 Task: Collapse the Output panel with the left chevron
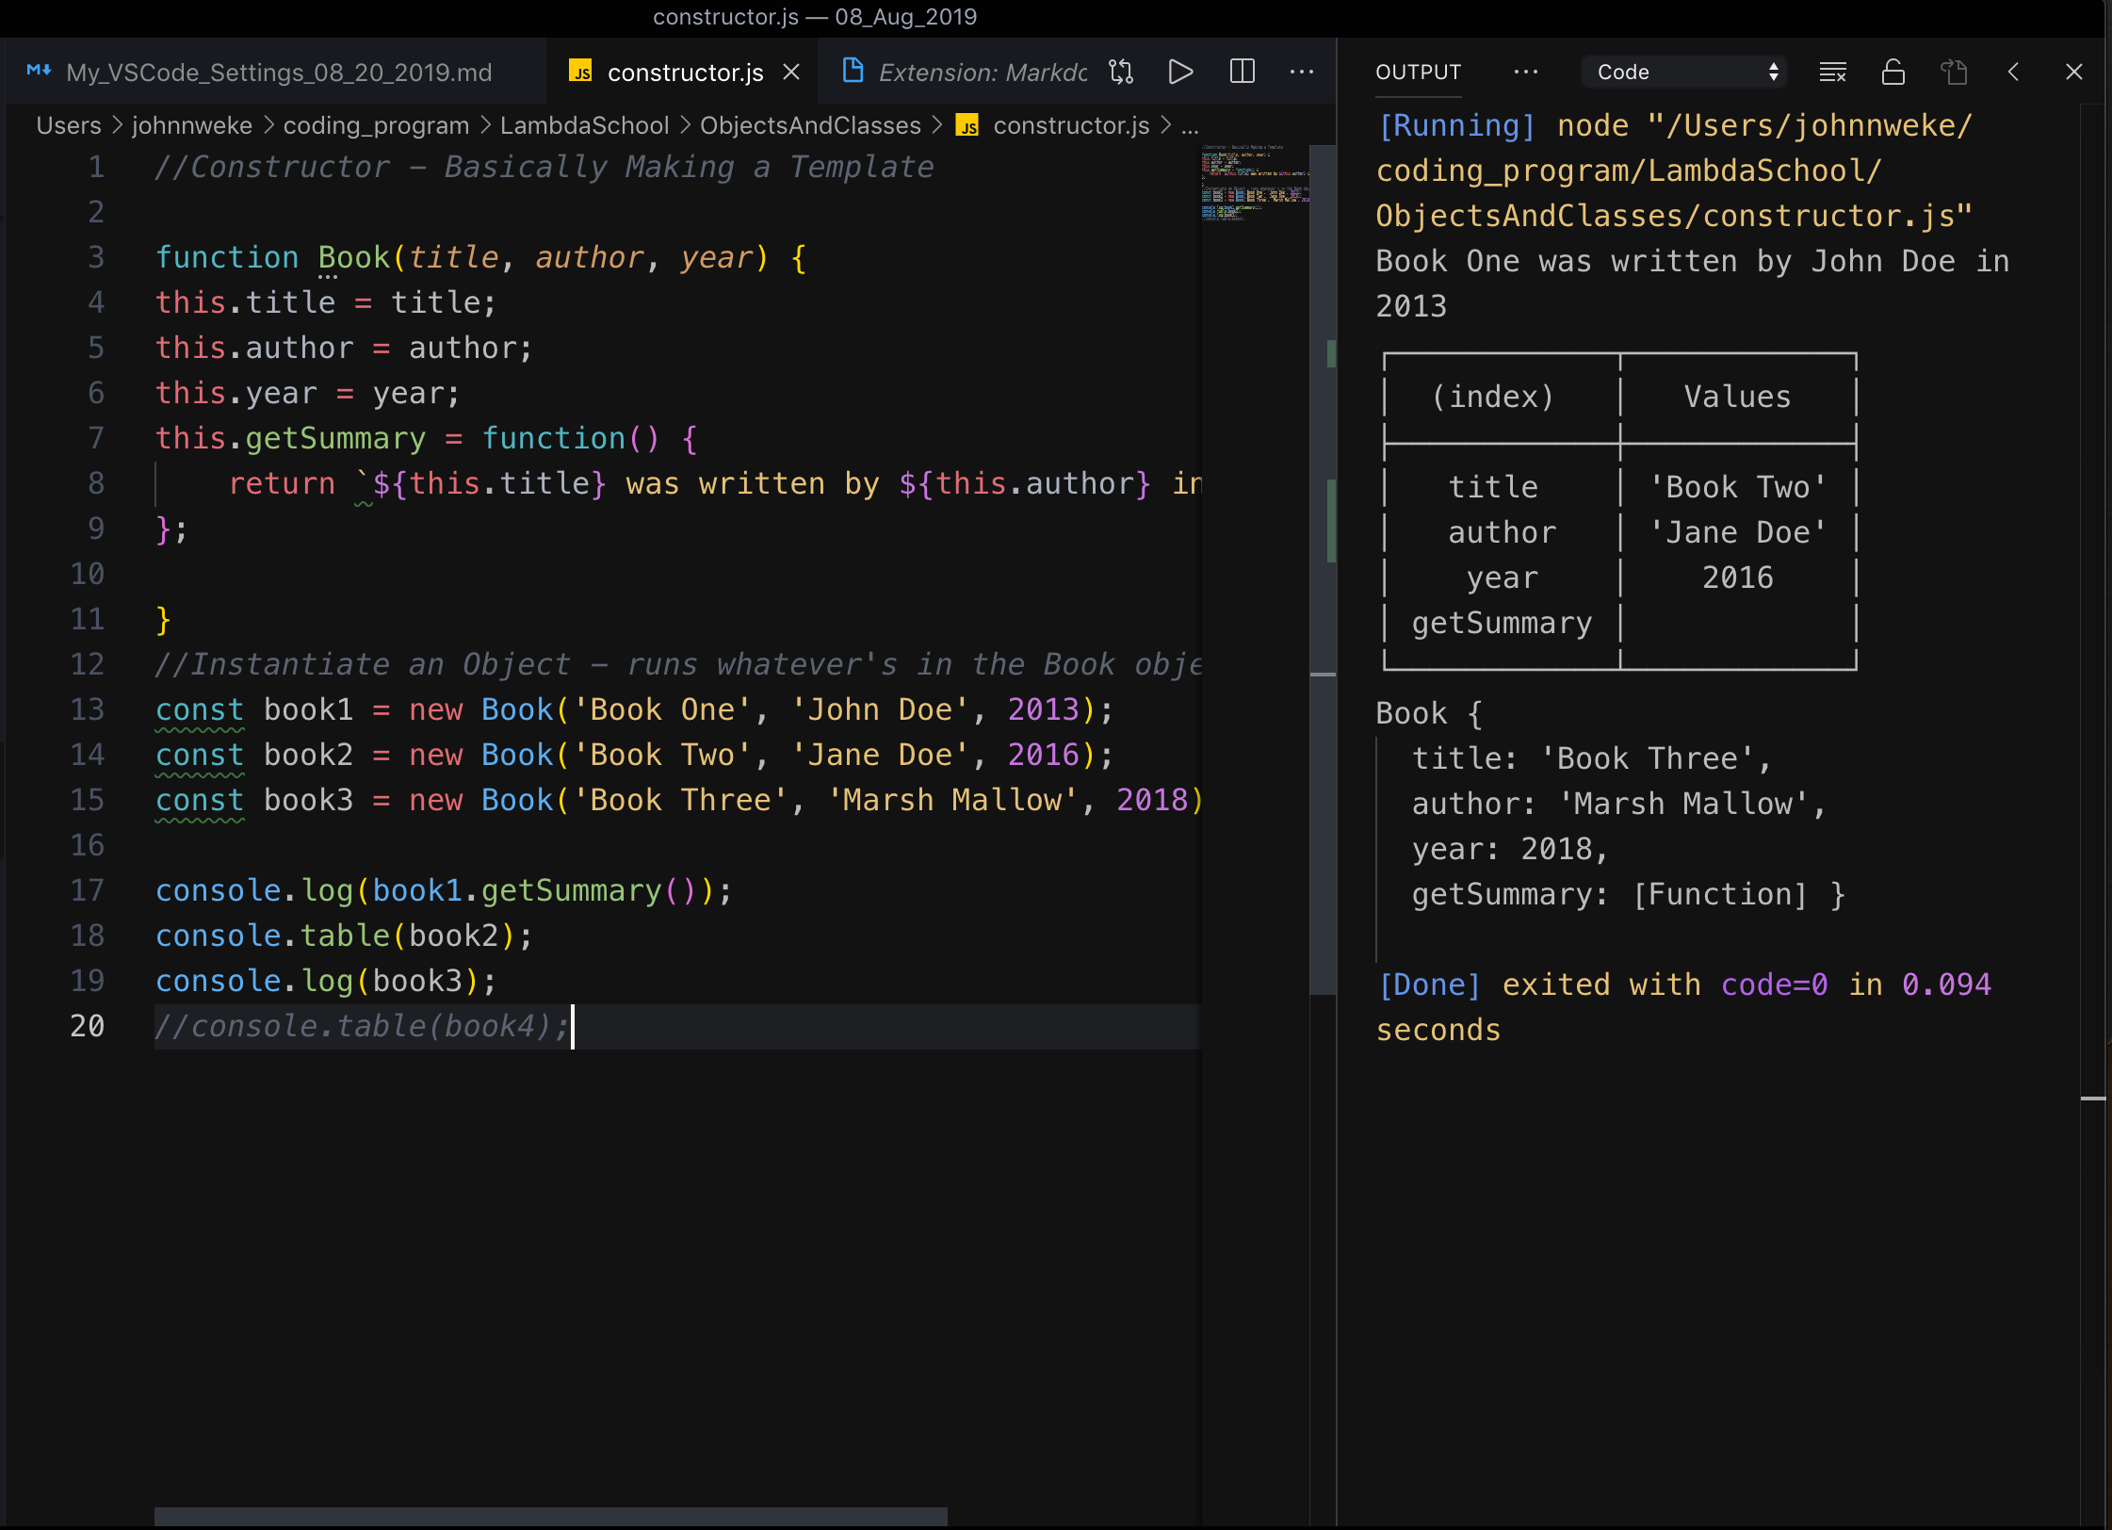(2015, 72)
